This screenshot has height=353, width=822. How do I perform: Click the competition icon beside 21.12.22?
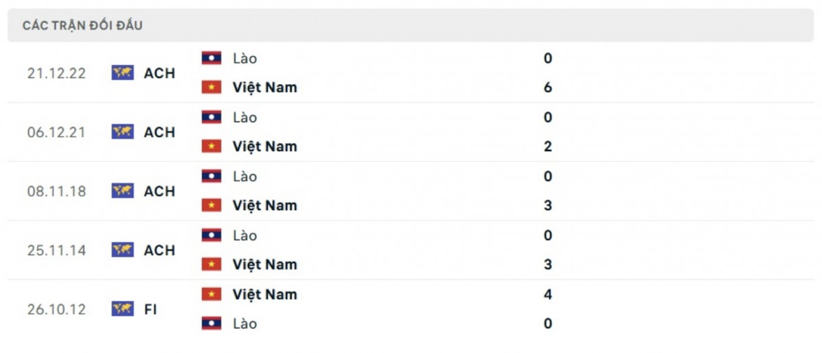(123, 73)
